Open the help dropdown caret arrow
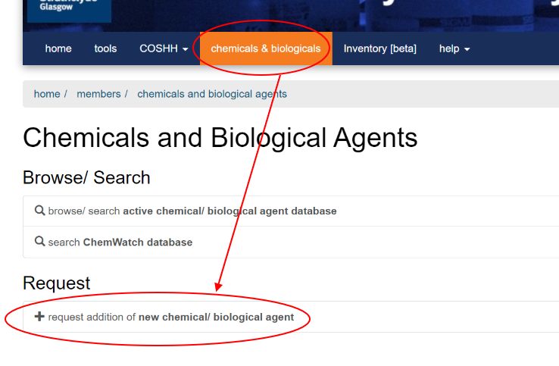Viewport: 559px width, 366px height. [467, 49]
